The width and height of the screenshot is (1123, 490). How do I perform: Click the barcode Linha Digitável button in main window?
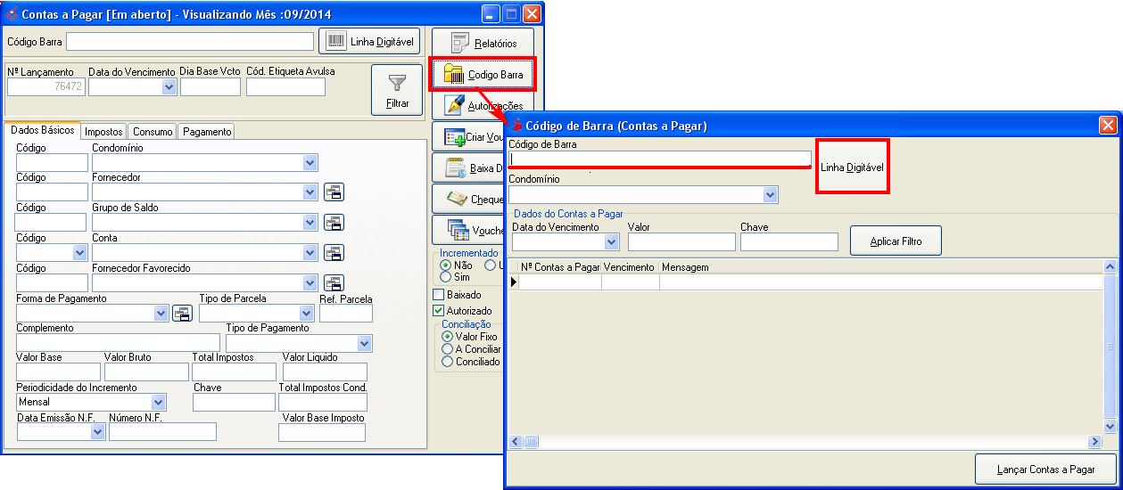[x=369, y=42]
